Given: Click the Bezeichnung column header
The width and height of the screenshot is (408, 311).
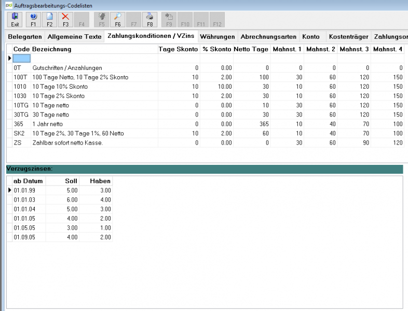Looking at the screenshot, I should coord(94,49).
